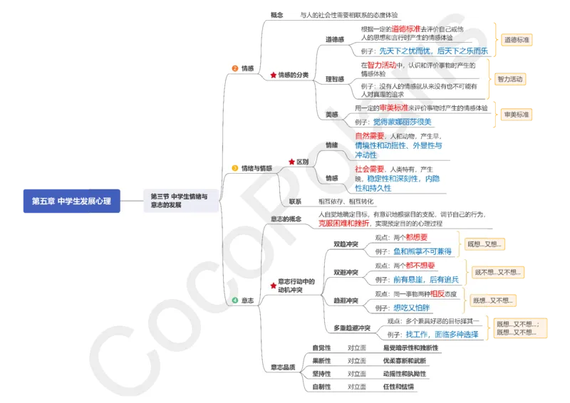The height and width of the screenshot is (403, 570).
Task: Select the 双避冲突 node
Action: 346,272
